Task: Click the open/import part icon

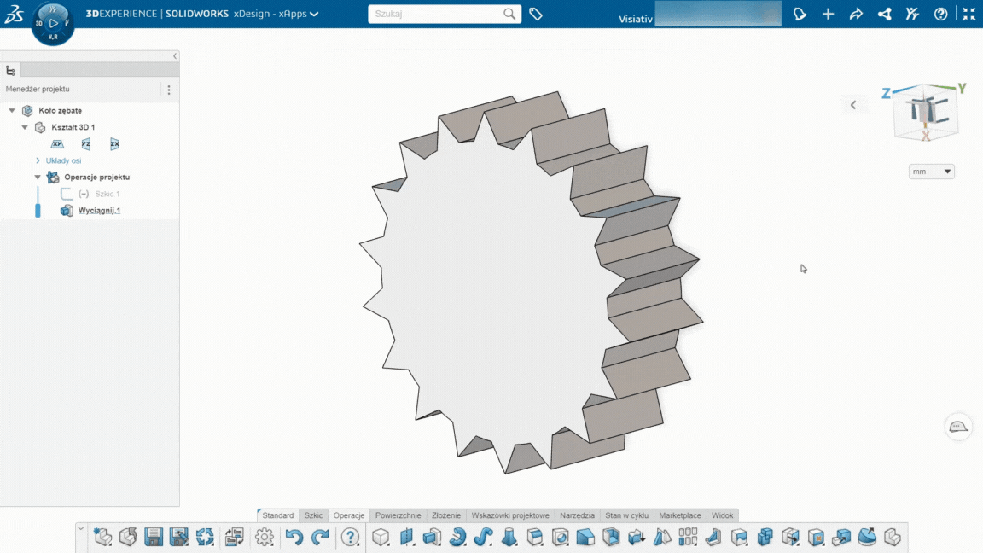Action: (x=128, y=537)
